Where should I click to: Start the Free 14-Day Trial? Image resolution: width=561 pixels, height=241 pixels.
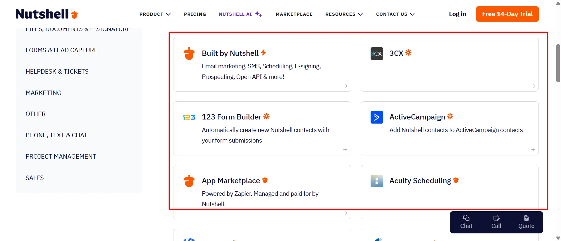point(507,14)
